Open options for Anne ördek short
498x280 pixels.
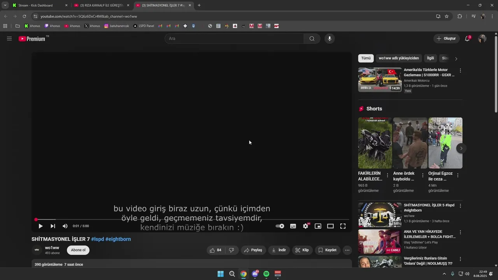coord(423,175)
